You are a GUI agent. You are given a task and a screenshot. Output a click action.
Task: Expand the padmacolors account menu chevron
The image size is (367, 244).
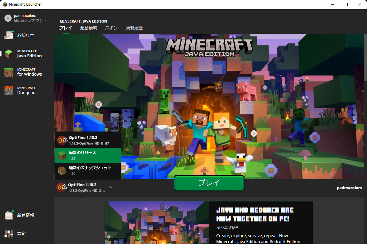click(47, 15)
